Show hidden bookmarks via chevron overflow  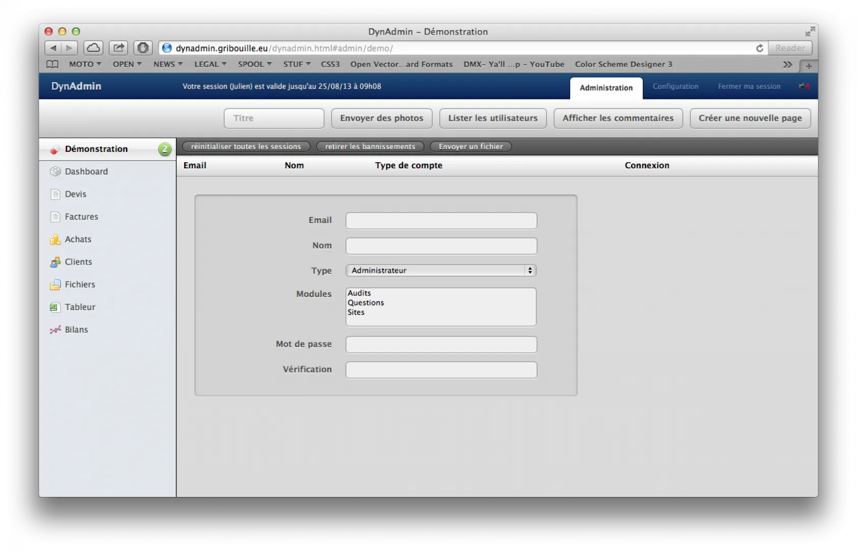(x=787, y=64)
